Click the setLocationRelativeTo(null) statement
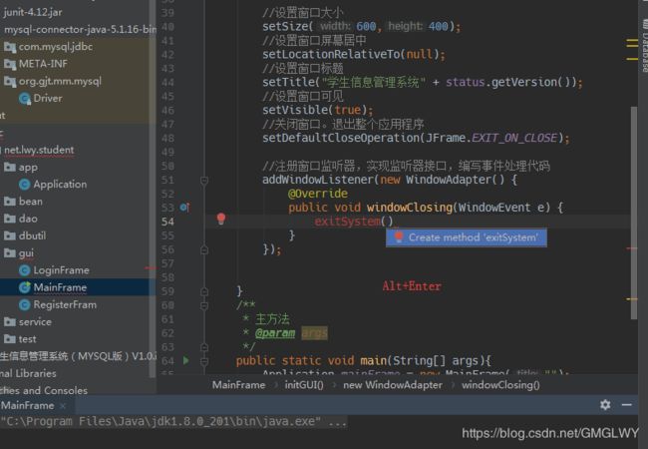 (x=354, y=54)
